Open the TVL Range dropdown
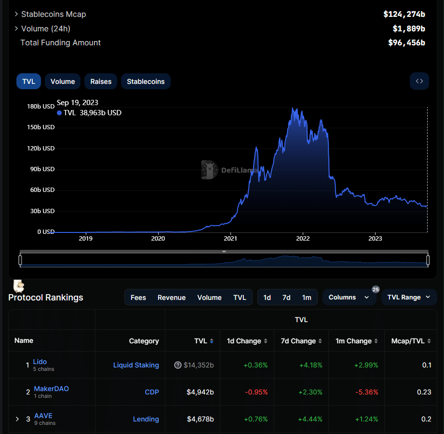The height and width of the screenshot is (434, 444). [x=409, y=297]
